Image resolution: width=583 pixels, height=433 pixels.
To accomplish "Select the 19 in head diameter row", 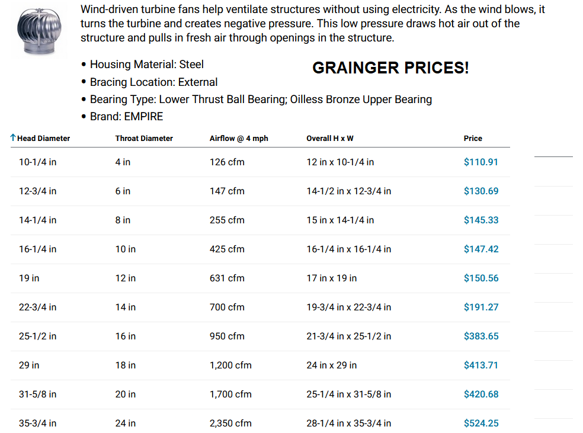I will 29,278.
